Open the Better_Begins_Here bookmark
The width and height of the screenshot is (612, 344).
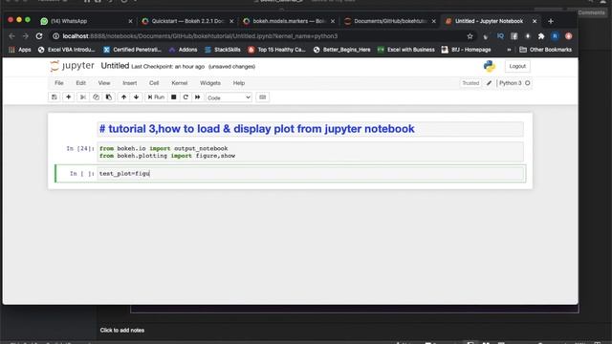point(342,50)
